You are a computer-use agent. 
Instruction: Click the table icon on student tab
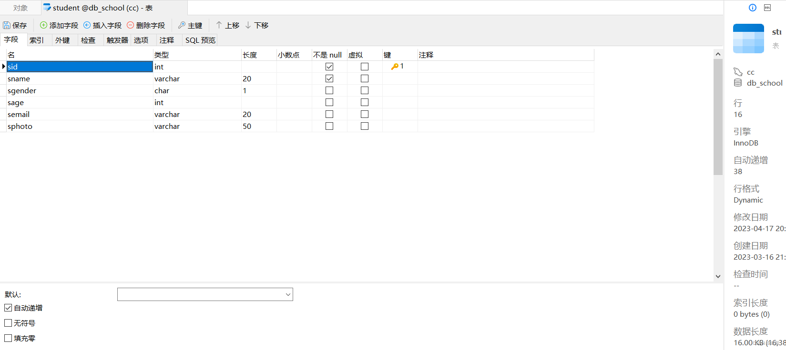pos(47,8)
